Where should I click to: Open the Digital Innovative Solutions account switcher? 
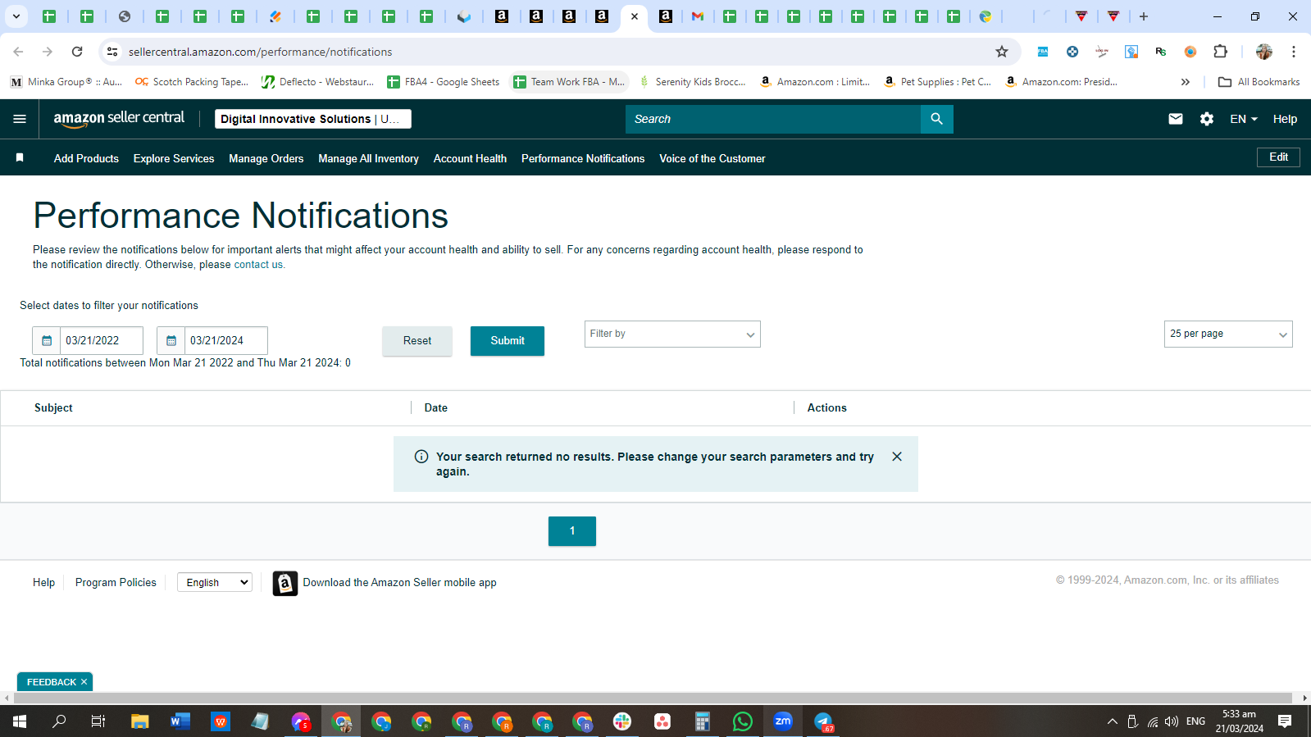pyautogui.click(x=313, y=119)
